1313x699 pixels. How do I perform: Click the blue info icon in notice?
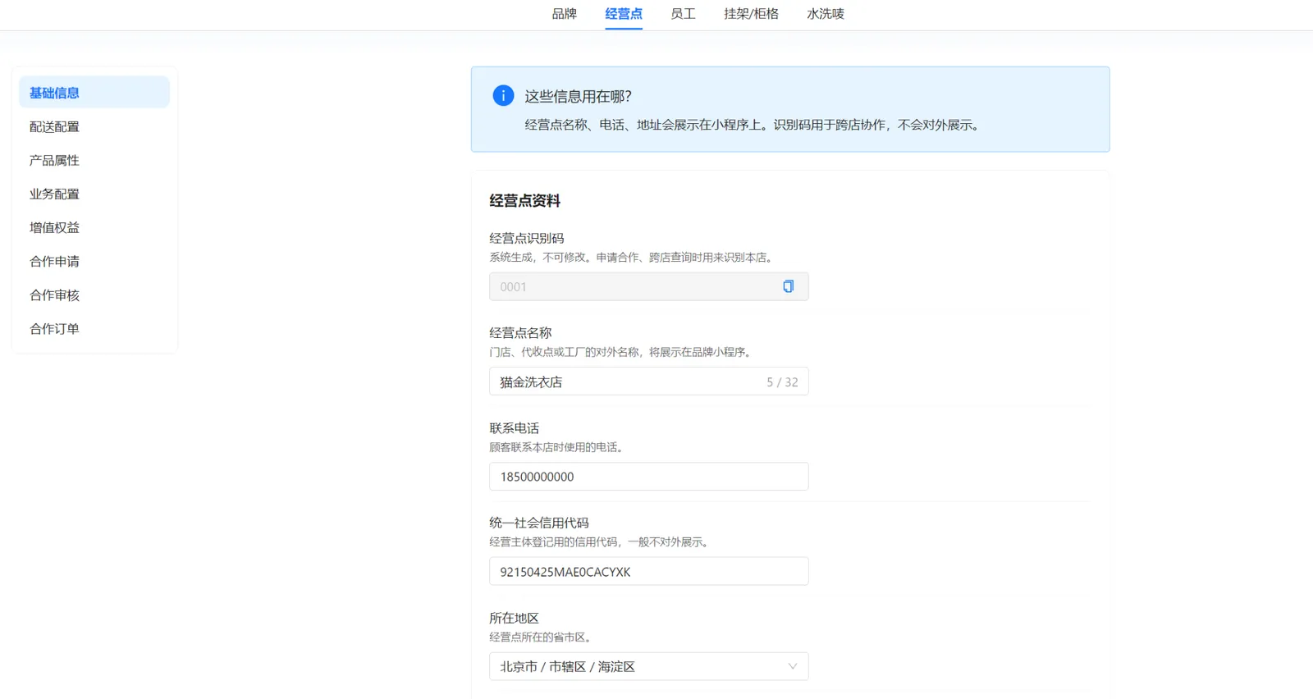coord(503,96)
